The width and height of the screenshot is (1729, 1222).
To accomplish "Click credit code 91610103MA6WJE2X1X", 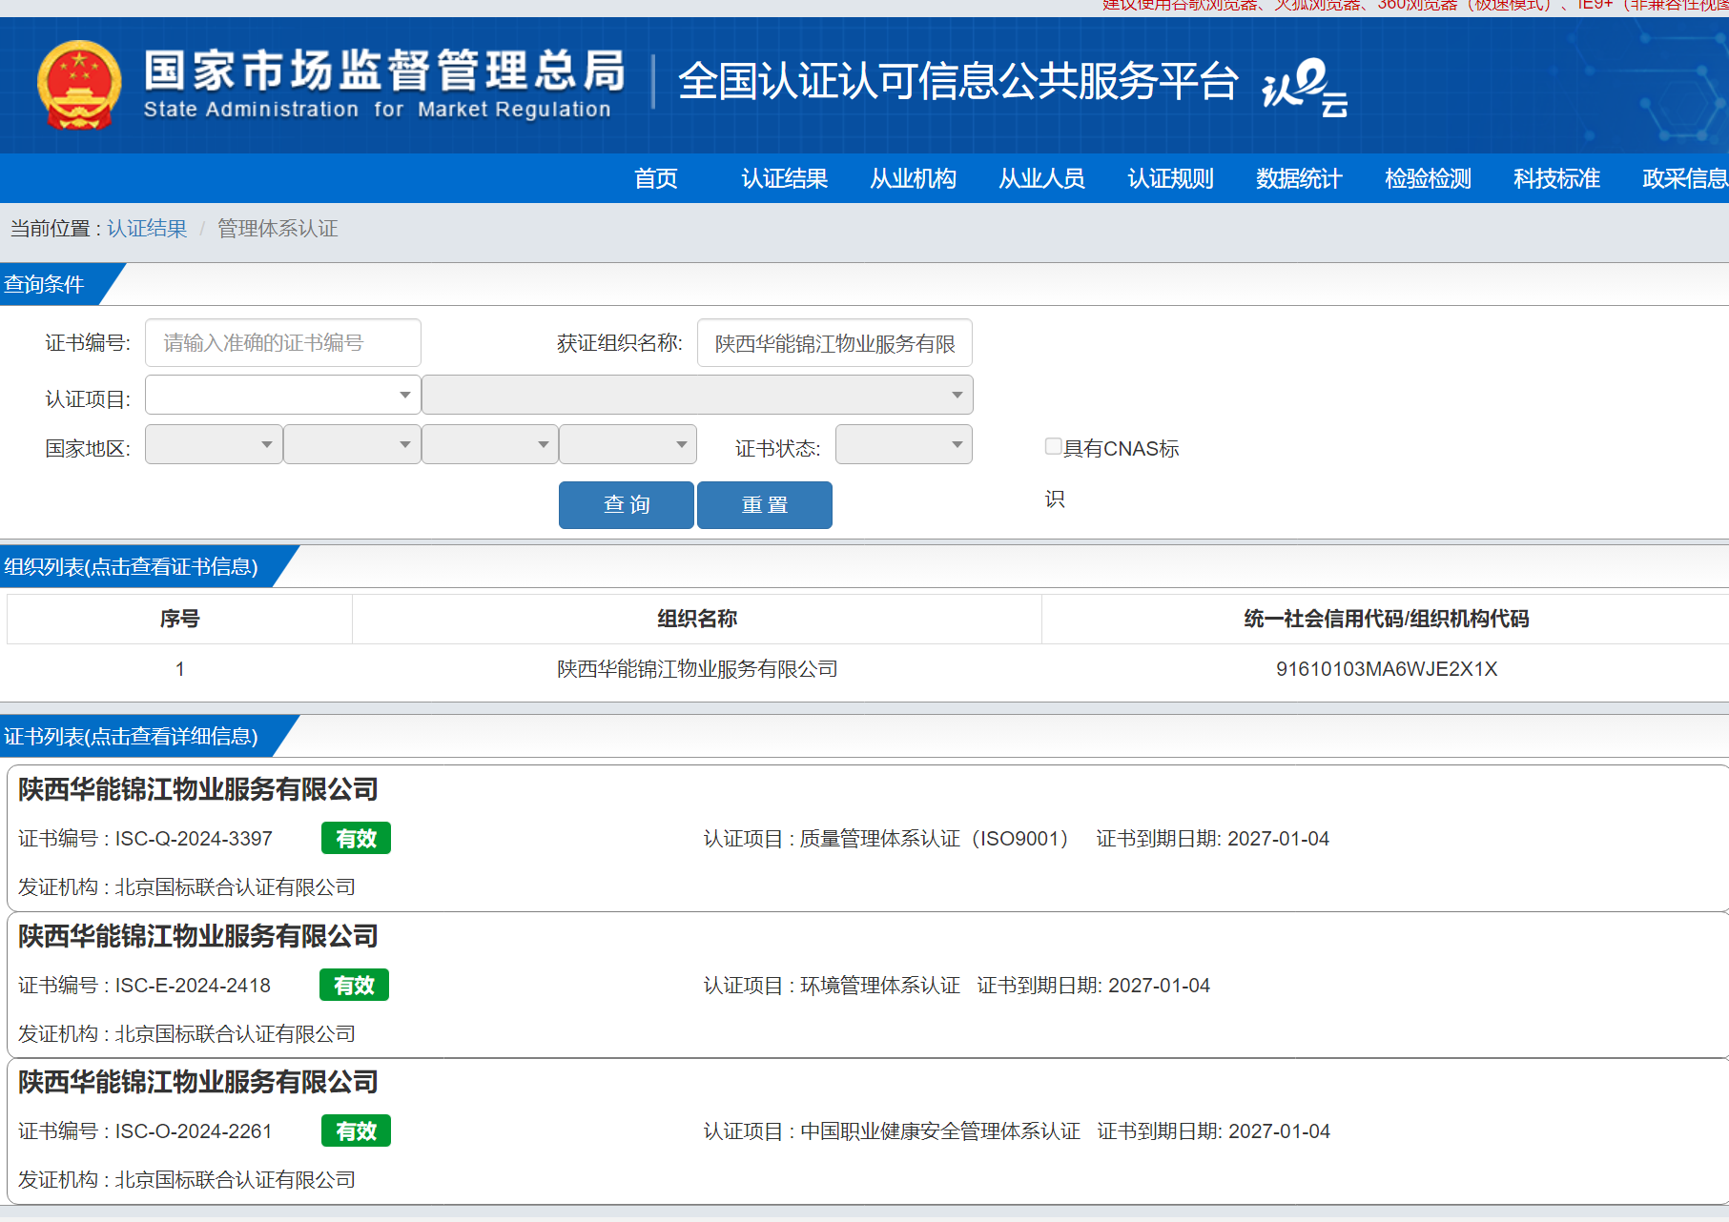I will [1387, 669].
